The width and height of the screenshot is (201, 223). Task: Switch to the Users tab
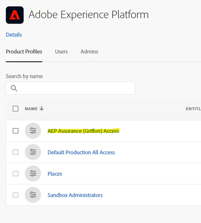point(61,52)
